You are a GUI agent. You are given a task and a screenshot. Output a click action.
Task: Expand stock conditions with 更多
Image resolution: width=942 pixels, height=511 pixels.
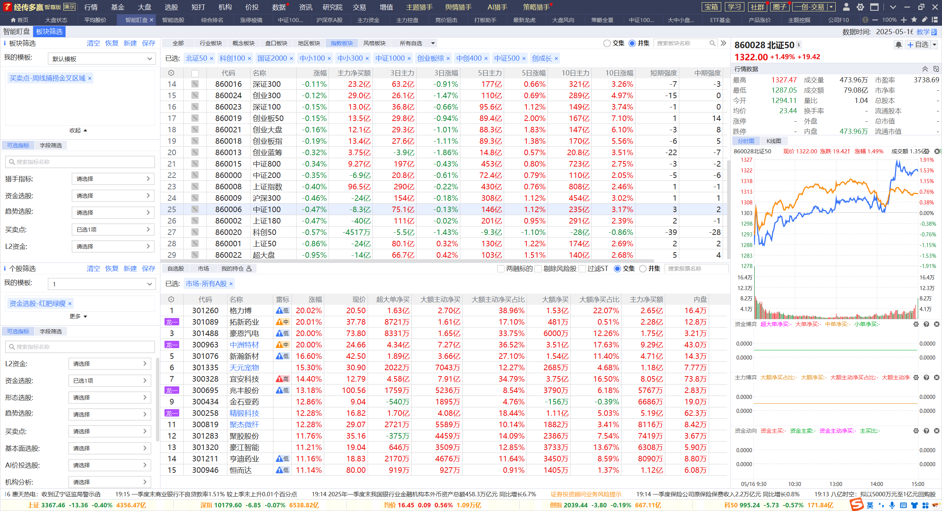(x=78, y=317)
